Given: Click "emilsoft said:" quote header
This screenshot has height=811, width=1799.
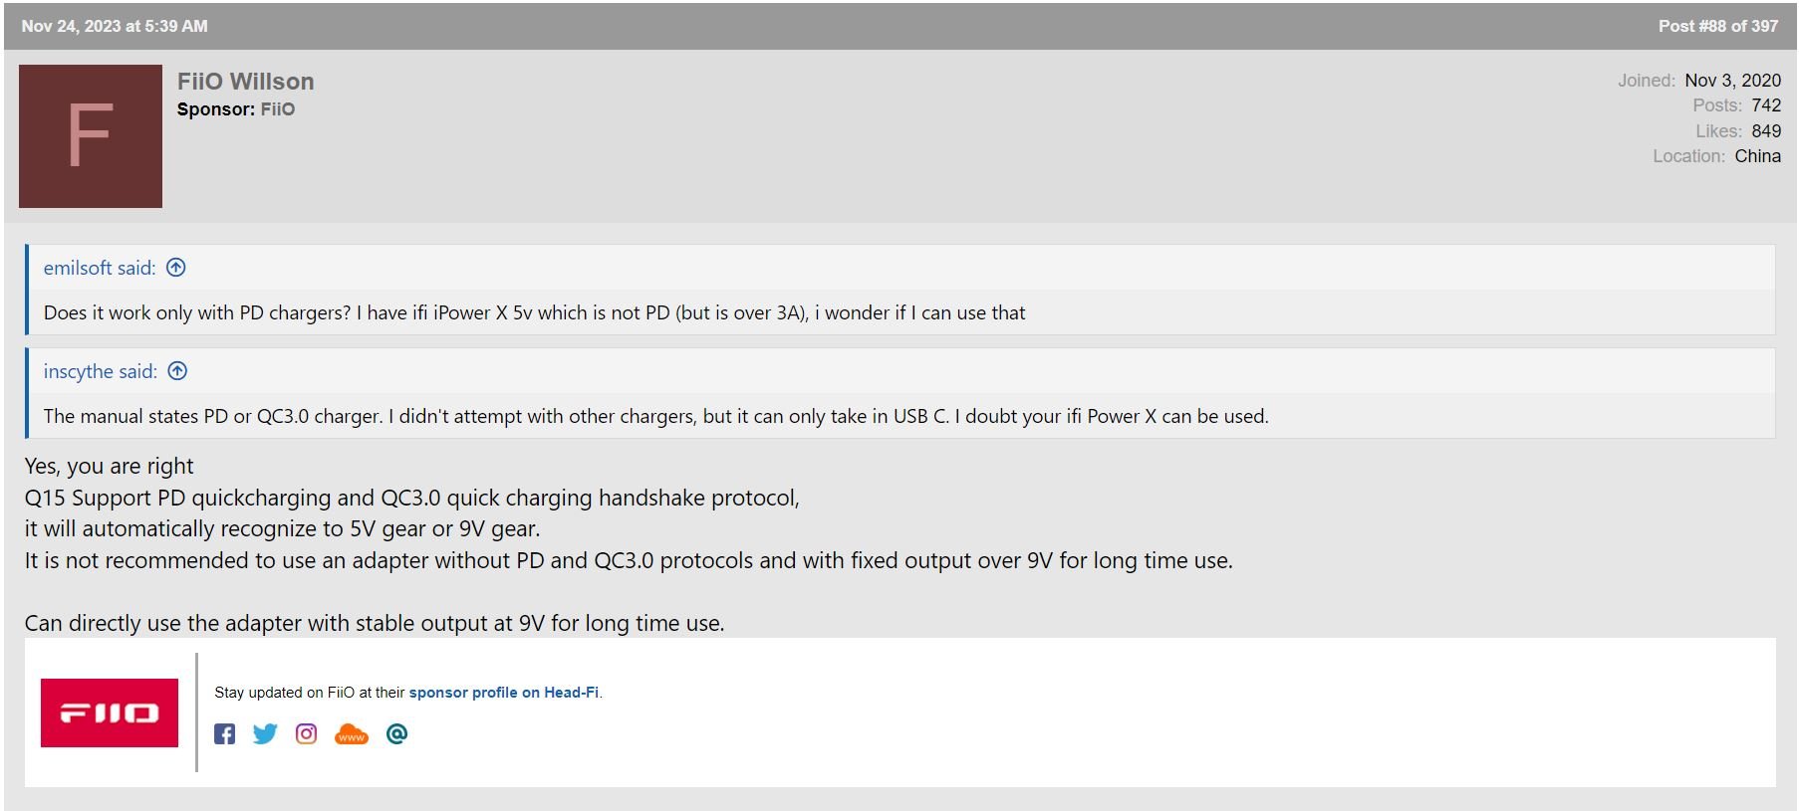Looking at the screenshot, I should point(100,268).
